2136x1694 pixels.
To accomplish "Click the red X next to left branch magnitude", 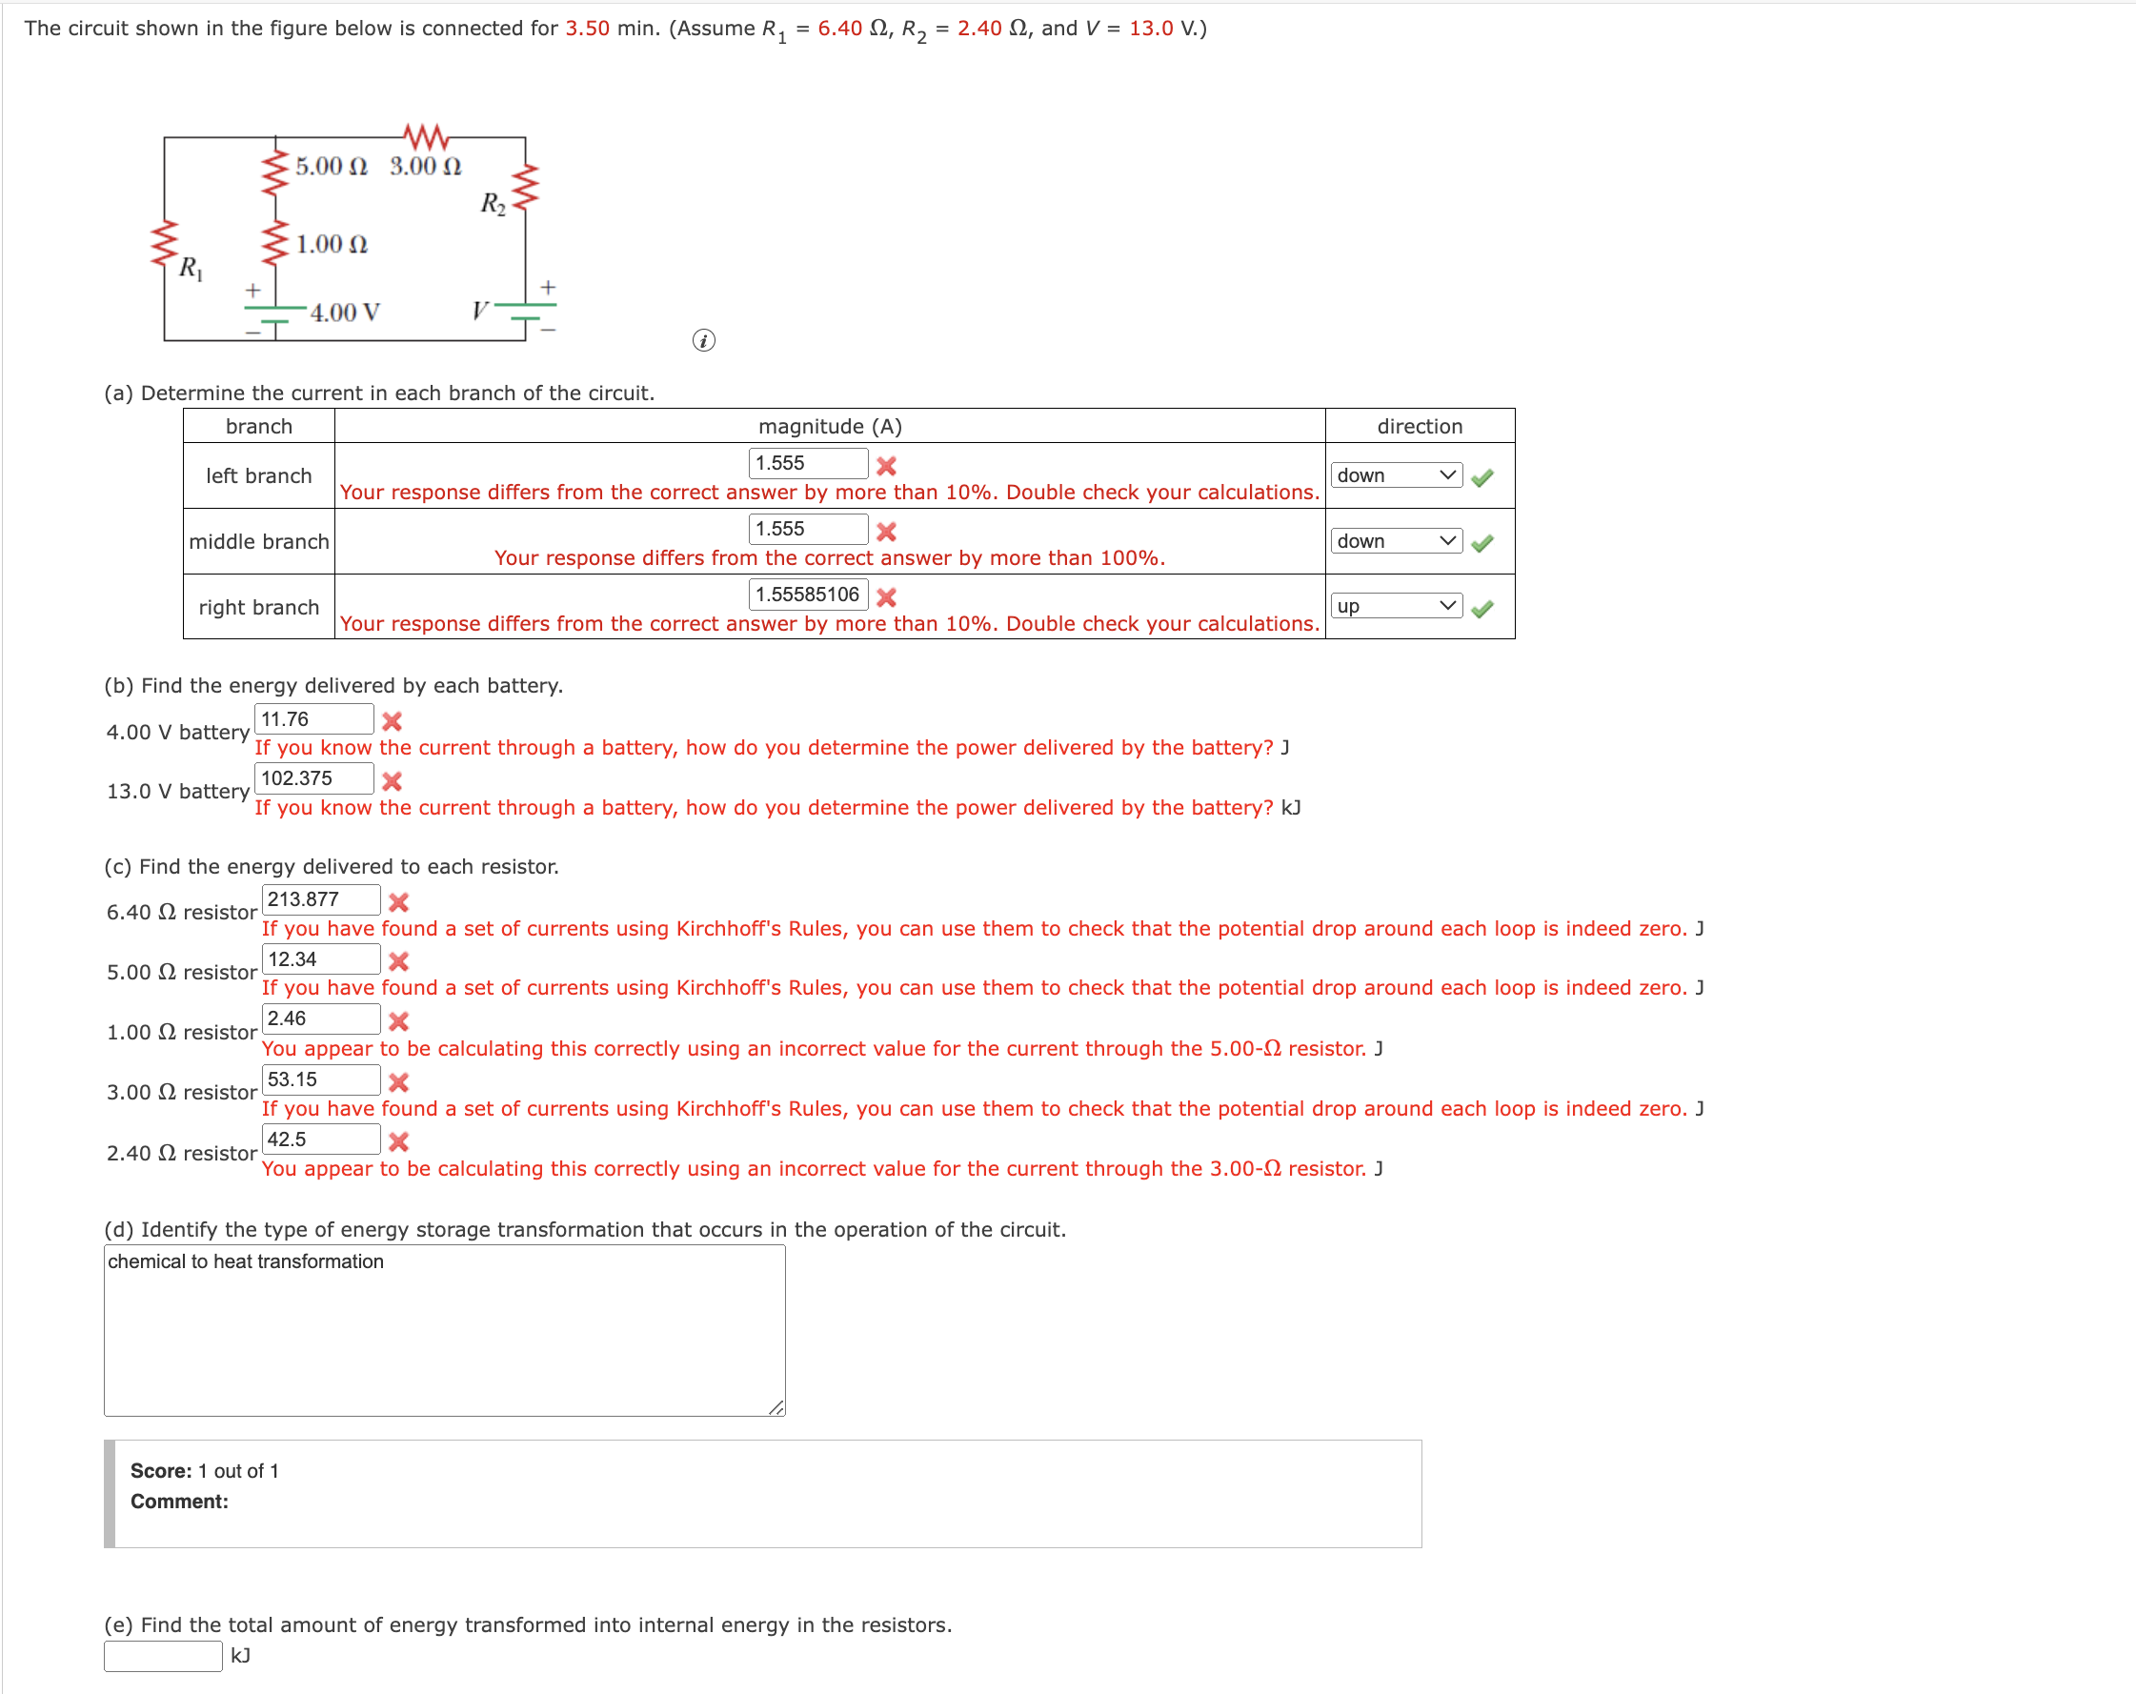I will pos(887,466).
